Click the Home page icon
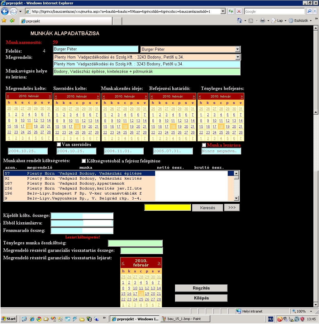Screen dimensions: 319x325 240,21
